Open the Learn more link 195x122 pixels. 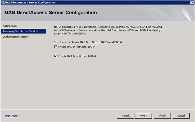(13, 116)
